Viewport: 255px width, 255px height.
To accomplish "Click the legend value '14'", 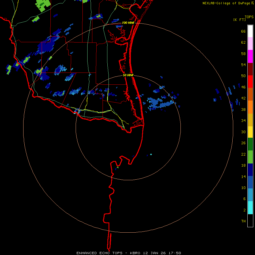I will pos(243,177).
